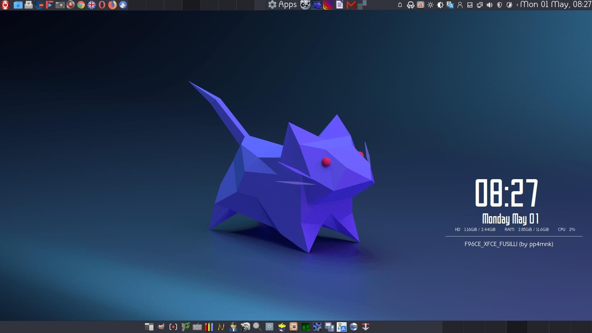Adjust brightness via the sun tray icon
The width and height of the screenshot is (592, 333).
coord(431,5)
